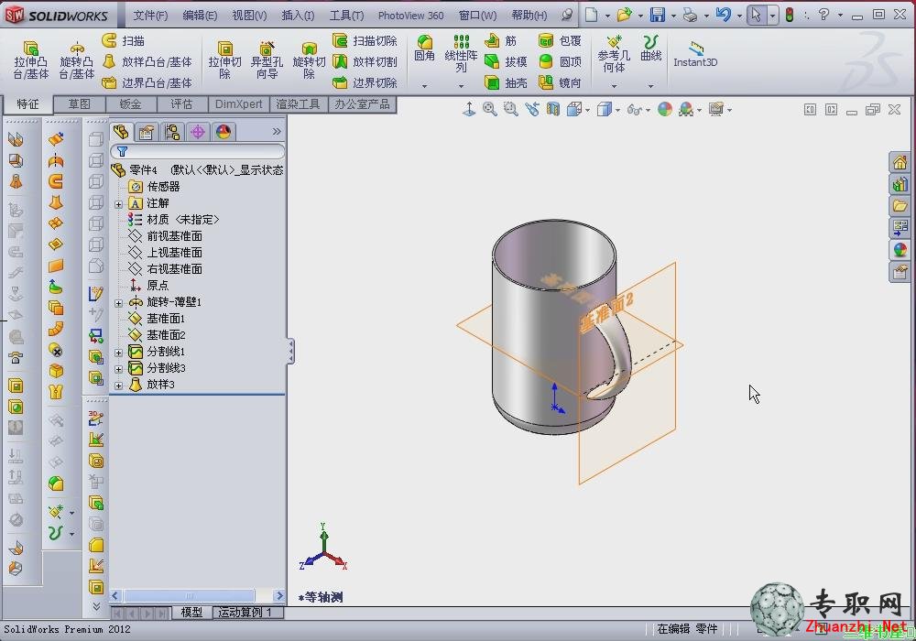Switch to the 评估 (Evaluate) tab

(181, 103)
